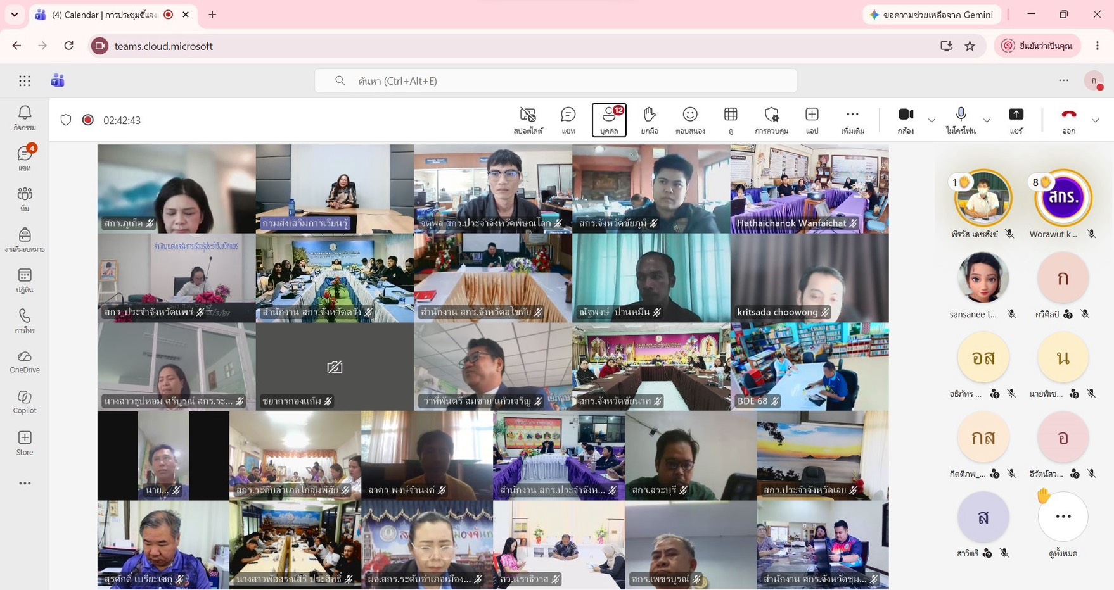Open Assignments (งานที่มอบหมาย) in sidebar
Screen dimensions: 1114x590
(25, 240)
